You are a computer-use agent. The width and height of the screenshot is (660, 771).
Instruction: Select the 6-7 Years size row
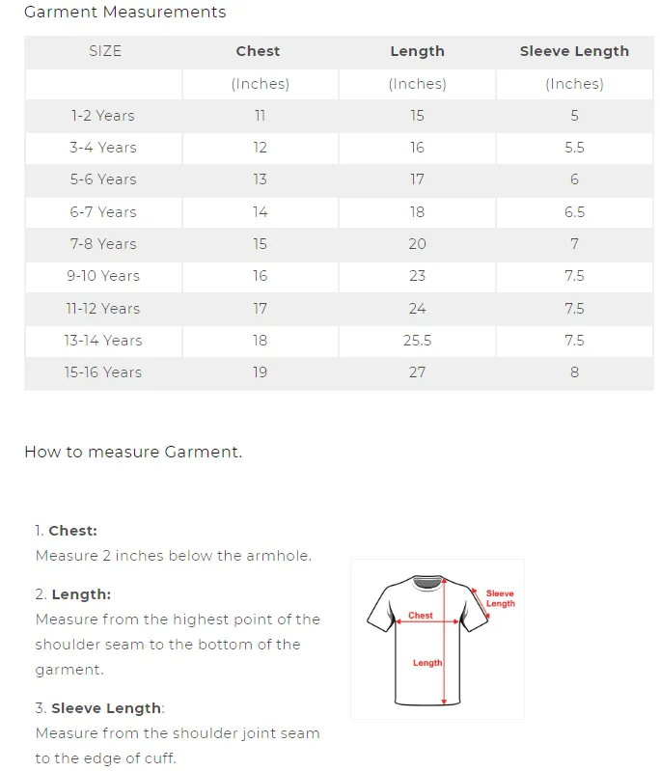pos(102,212)
